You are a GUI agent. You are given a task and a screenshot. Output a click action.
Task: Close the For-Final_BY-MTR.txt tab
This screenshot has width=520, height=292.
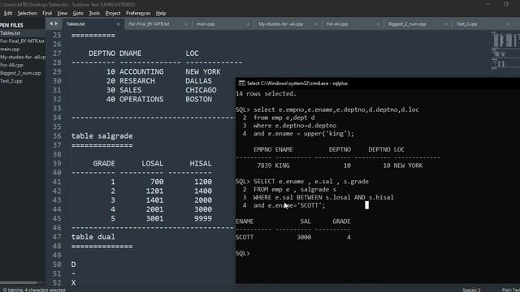186,24
